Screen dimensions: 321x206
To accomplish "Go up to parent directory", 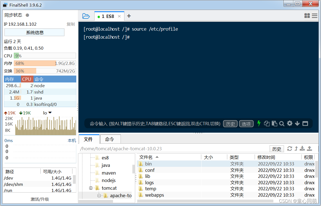I will coord(296,149).
